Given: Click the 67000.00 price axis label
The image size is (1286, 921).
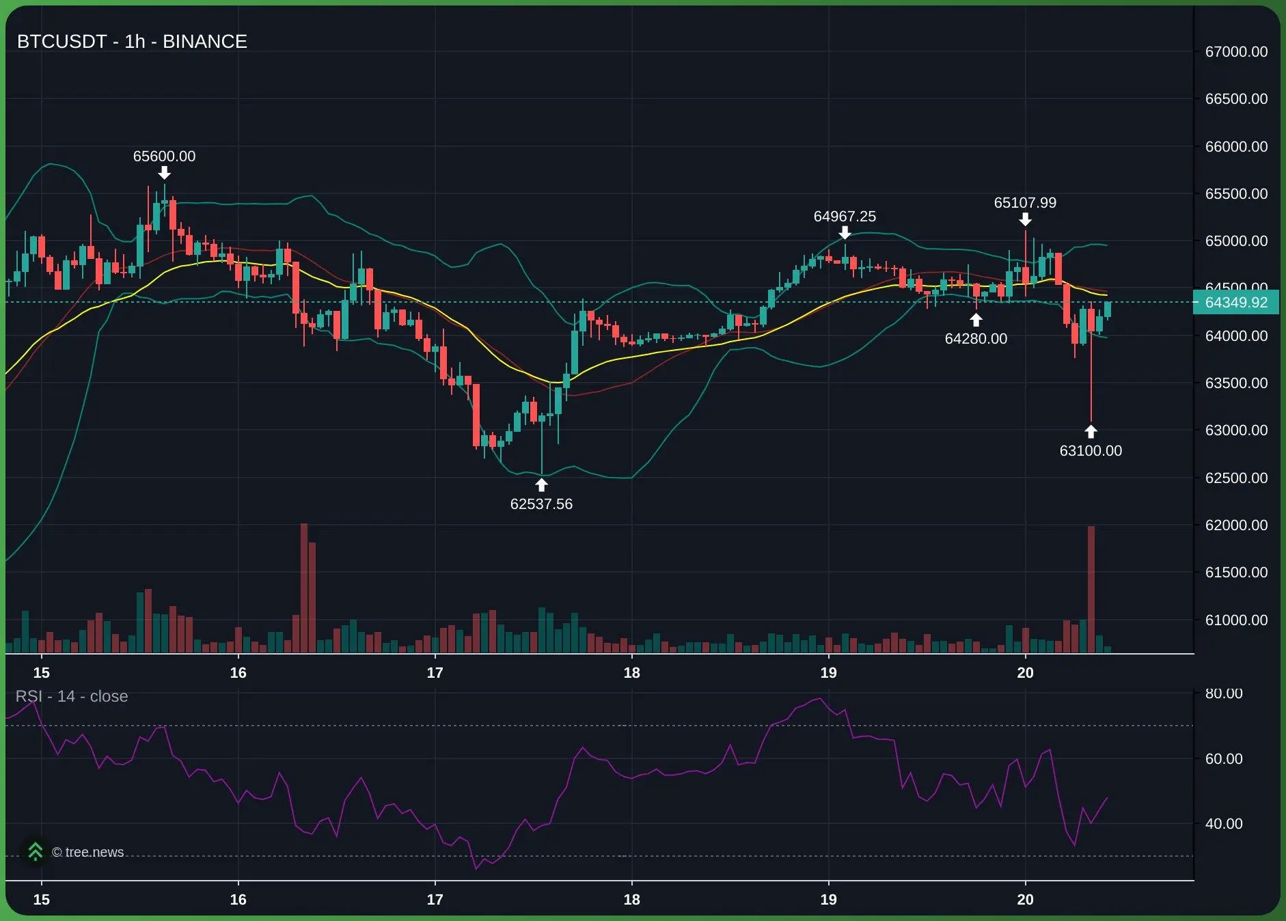Looking at the screenshot, I should coord(1236,52).
